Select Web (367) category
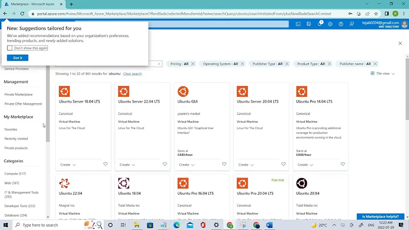The height and width of the screenshot is (230, 409). pyautogui.click(x=12, y=183)
